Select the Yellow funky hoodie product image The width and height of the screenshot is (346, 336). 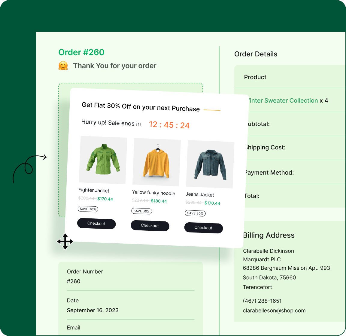coord(156,161)
